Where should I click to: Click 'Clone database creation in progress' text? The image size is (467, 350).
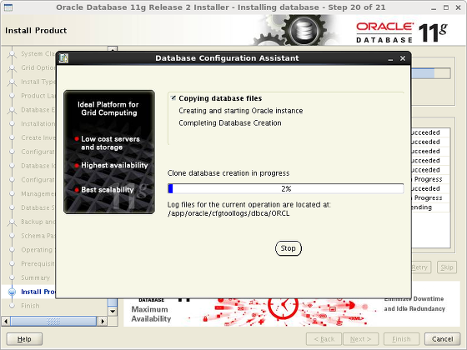pos(228,173)
